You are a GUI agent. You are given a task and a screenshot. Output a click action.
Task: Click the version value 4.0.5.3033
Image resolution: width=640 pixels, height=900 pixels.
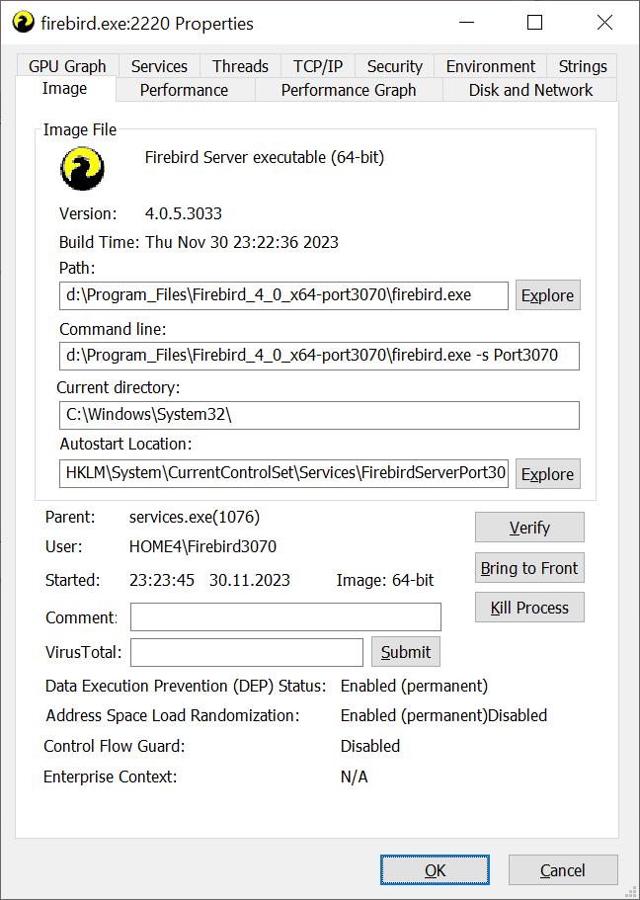point(183,213)
